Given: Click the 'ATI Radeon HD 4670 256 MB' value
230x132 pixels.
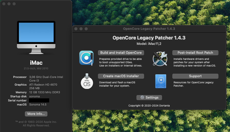Looking at the screenshot, I should (x=43, y=86).
